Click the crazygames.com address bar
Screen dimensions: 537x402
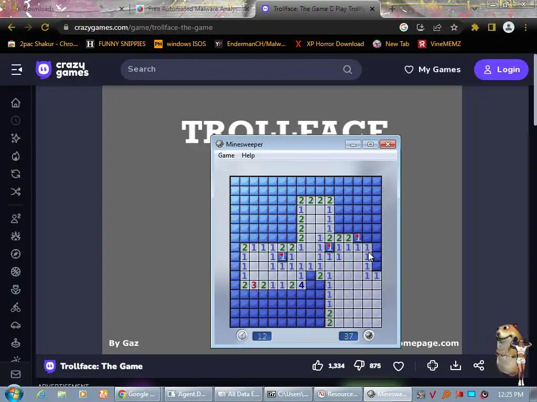point(226,27)
